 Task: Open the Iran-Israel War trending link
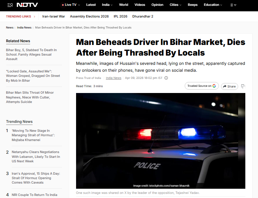click(x=54, y=16)
